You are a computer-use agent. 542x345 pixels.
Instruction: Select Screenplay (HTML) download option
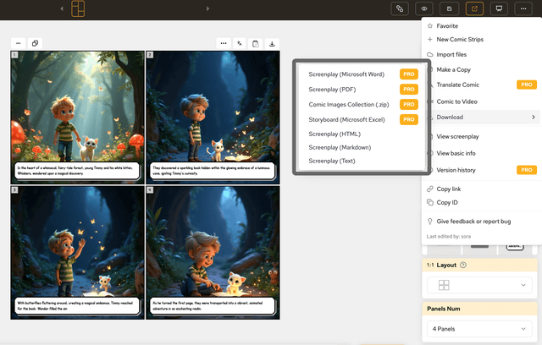[x=335, y=134]
